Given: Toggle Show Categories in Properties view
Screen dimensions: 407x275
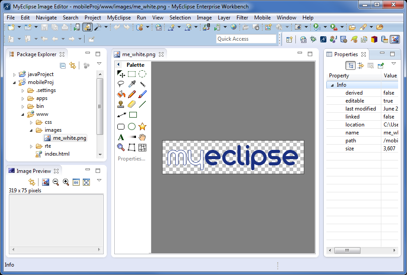Looking at the screenshot, I should pos(351,65).
